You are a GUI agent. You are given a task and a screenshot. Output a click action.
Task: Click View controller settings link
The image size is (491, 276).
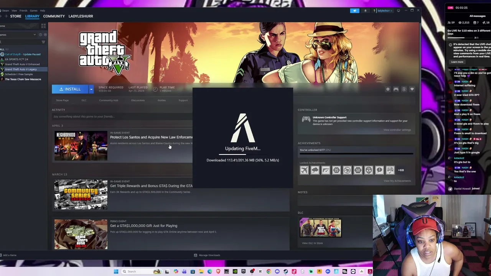397,130
